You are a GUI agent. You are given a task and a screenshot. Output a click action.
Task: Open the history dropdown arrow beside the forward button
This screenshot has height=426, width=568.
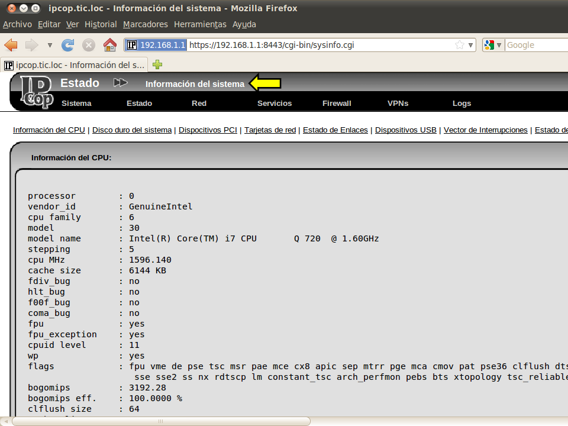pos(50,45)
